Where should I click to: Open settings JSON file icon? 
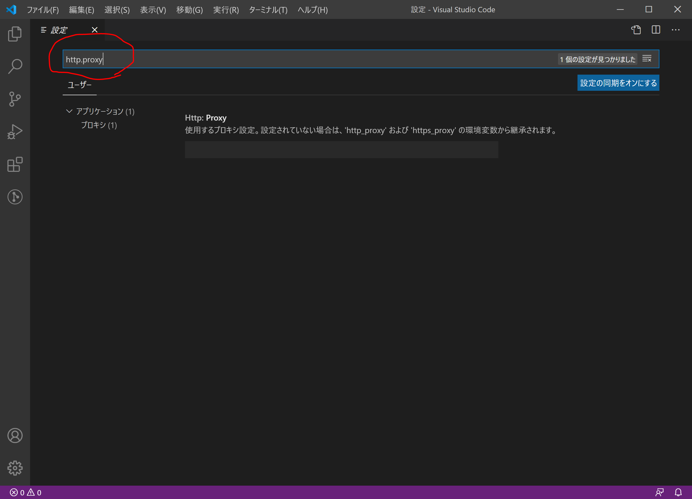636,30
